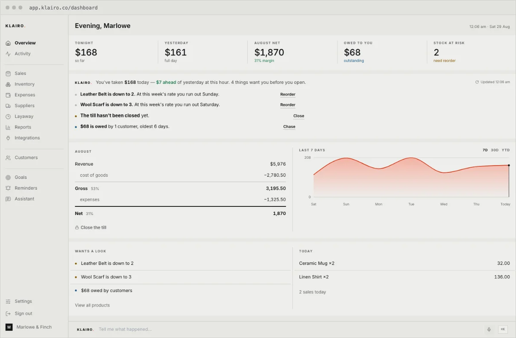Click the Integrations plug icon
Screen dimensions: 516x338
coord(8,138)
